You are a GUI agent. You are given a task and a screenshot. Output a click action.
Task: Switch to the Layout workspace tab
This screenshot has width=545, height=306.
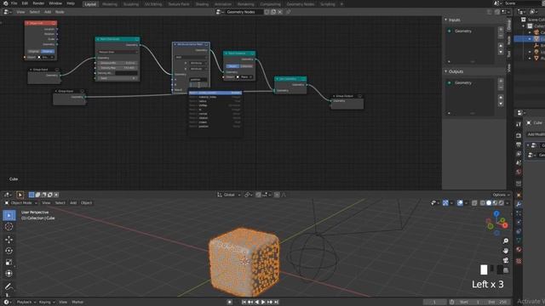coord(90,4)
